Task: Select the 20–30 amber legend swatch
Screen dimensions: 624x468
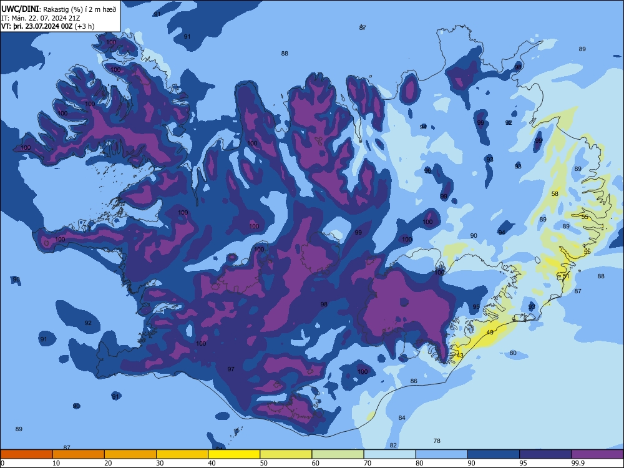Action: (130, 454)
